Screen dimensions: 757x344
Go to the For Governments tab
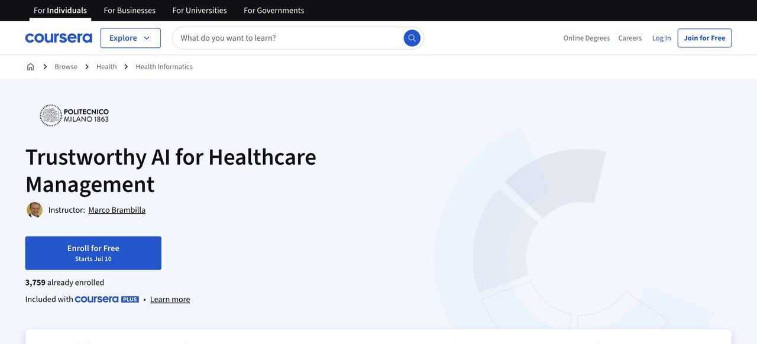274,10
